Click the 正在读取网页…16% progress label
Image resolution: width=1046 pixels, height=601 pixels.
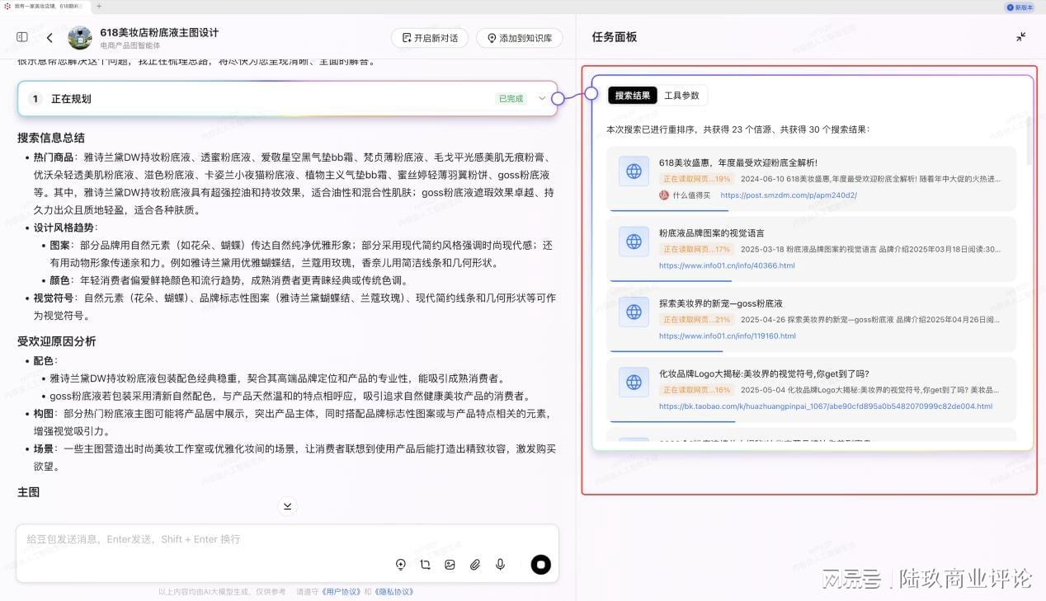click(x=697, y=389)
